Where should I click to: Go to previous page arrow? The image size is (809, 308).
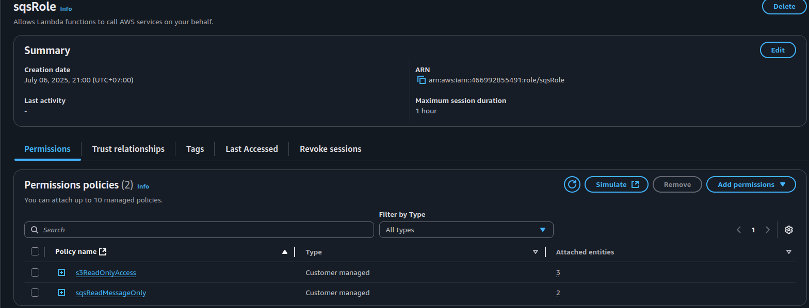point(739,230)
